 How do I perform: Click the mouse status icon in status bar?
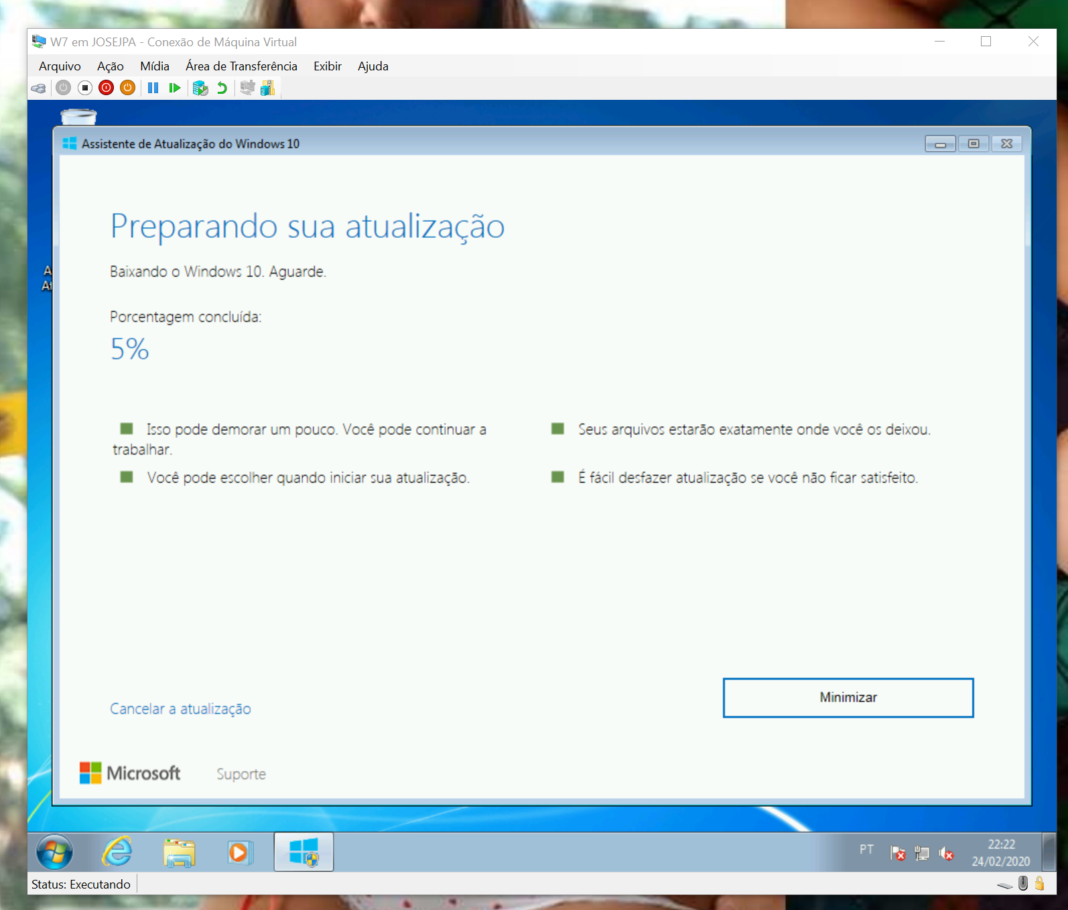pos(1023,884)
